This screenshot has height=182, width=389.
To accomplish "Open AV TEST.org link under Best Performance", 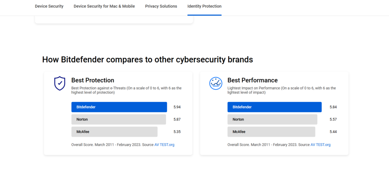I will (x=321, y=144).
